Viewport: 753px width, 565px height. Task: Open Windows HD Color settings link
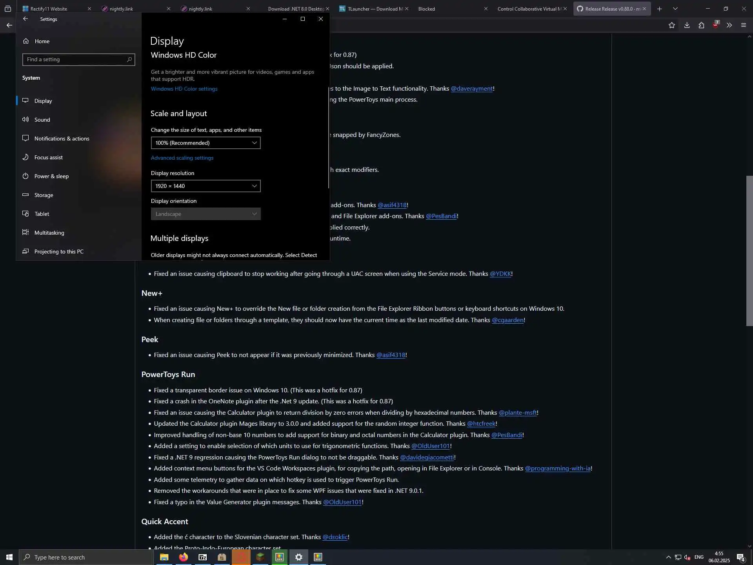[184, 89]
